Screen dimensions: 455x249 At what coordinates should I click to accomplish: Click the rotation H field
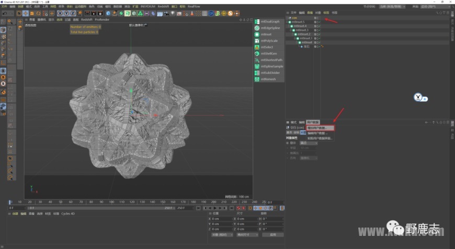pyautogui.click(x=272, y=219)
